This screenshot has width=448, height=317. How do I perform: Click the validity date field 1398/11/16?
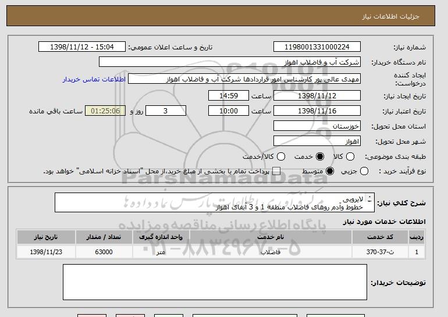click(317, 111)
